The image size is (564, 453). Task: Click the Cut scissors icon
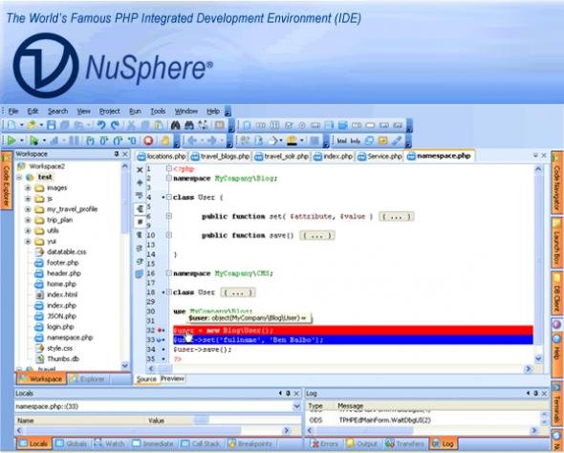[x=131, y=125]
